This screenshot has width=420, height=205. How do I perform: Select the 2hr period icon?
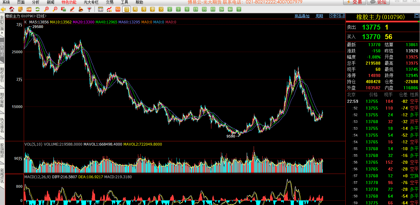click(222, 9)
